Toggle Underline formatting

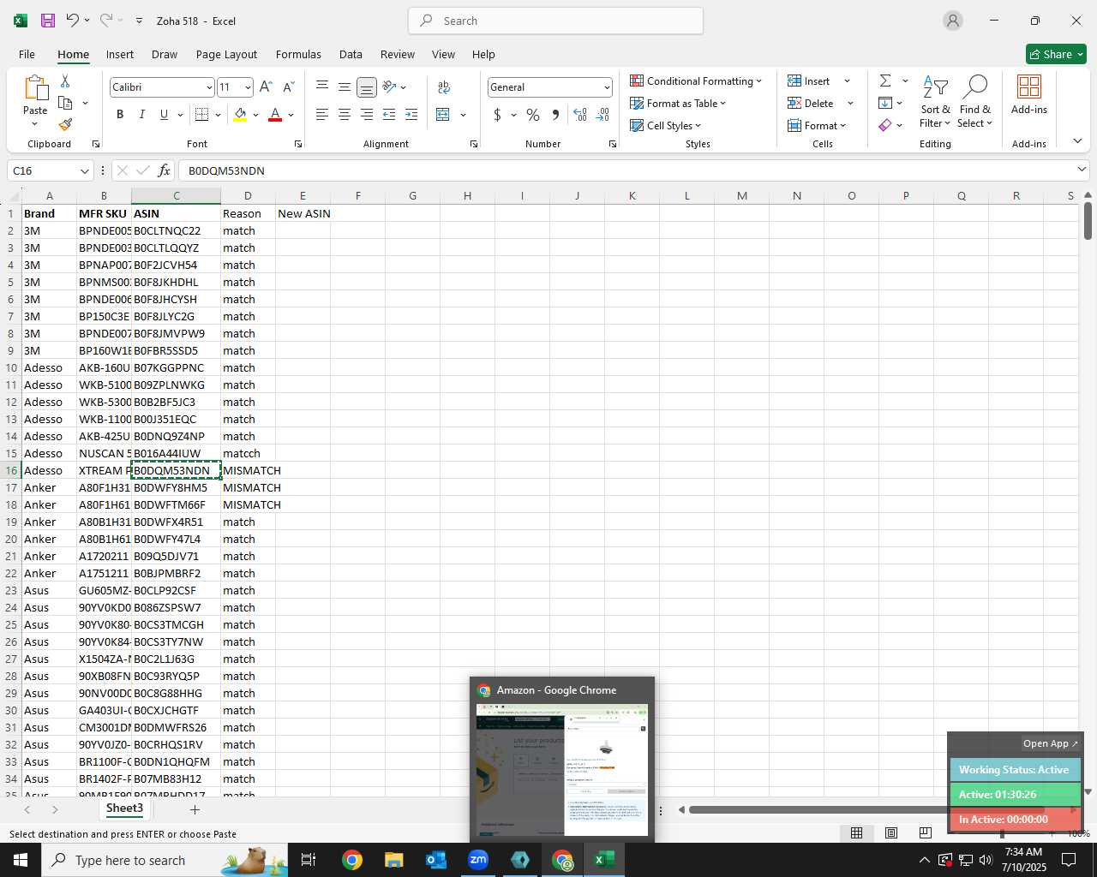click(x=164, y=115)
